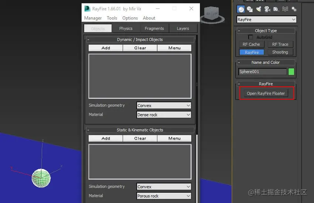Click the green object color swatch
This screenshot has width=314, height=203.
[291, 72]
